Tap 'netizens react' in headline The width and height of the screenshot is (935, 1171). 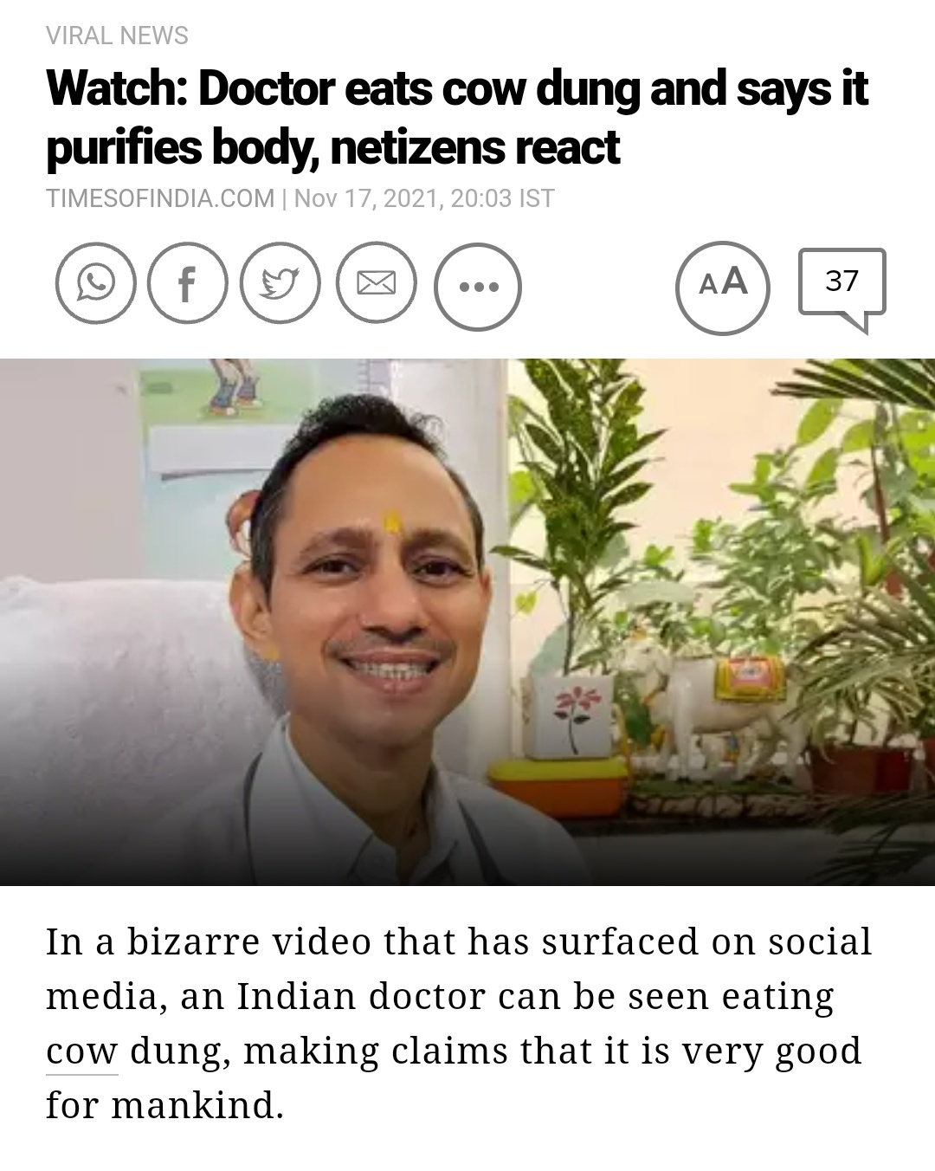click(475, 146)
